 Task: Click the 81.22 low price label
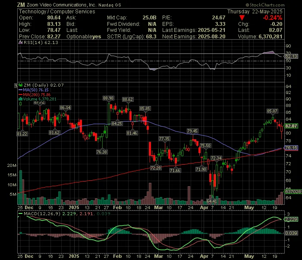pos(22,134)
